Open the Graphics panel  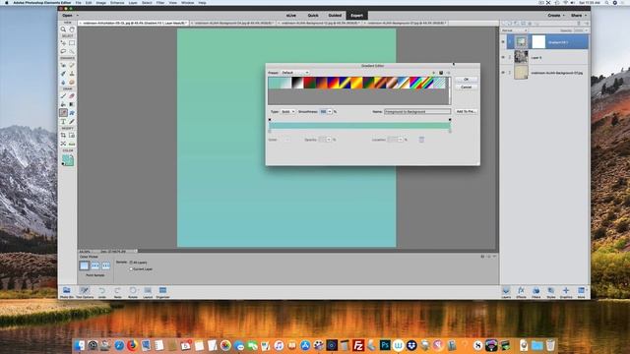click(x=566, y=292)
